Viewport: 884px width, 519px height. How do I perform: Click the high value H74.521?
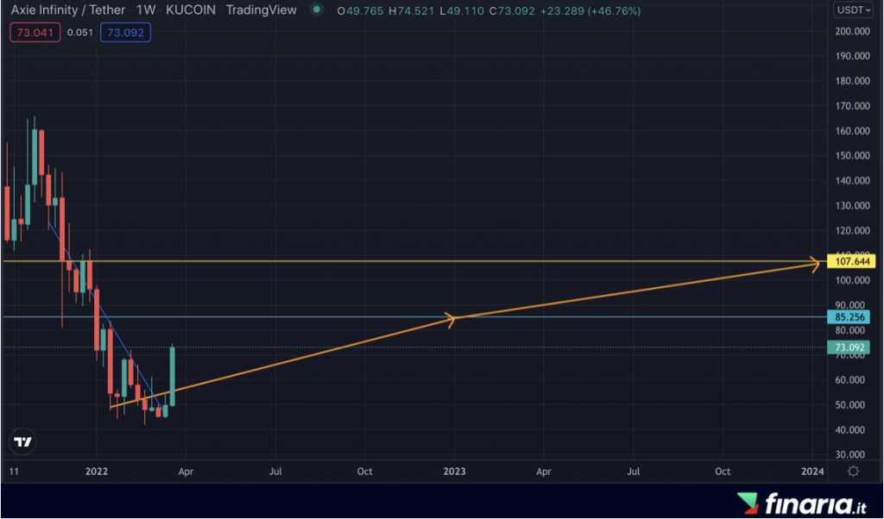point(412,10)
